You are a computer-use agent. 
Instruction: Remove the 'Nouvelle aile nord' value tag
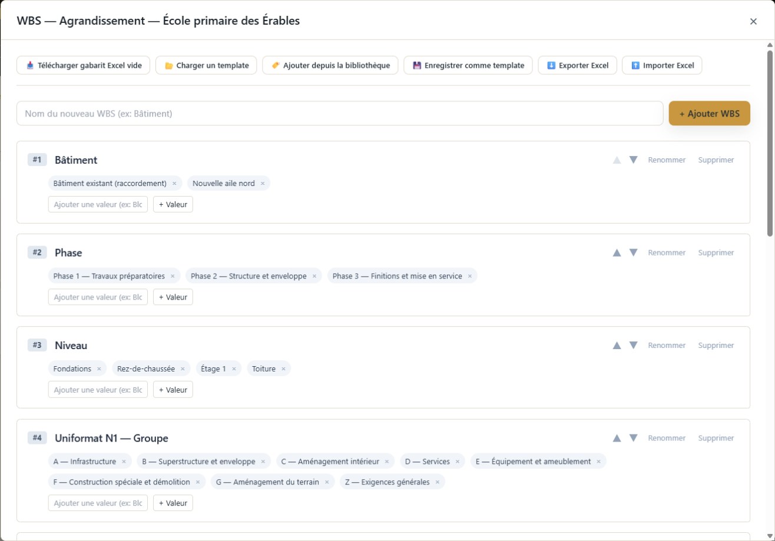pyautogui.click(x=263, y=184)
